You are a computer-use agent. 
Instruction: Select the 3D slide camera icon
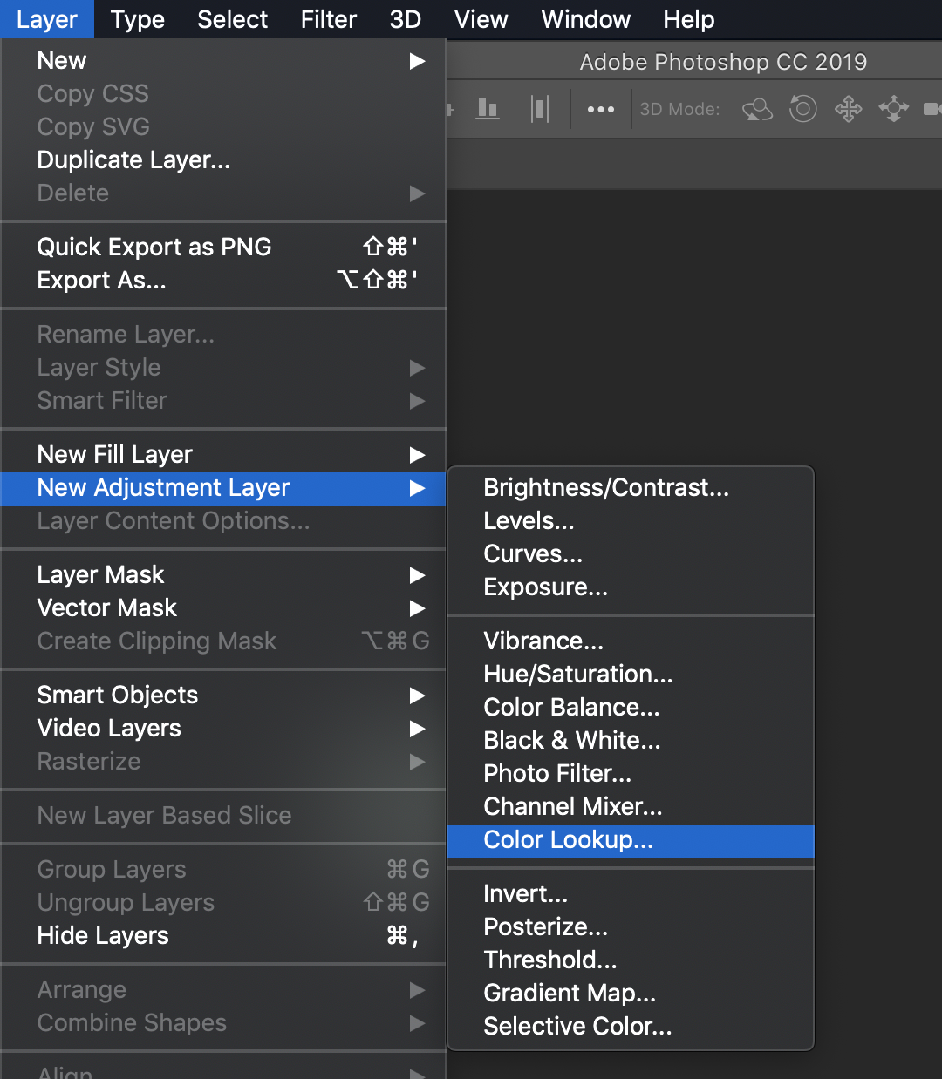point(893,109)
